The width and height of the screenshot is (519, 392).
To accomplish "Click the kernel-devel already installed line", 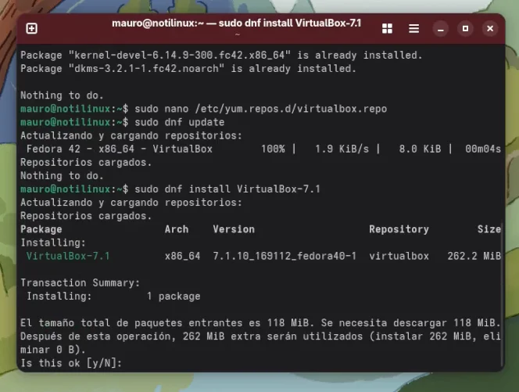I will (221, 55).
